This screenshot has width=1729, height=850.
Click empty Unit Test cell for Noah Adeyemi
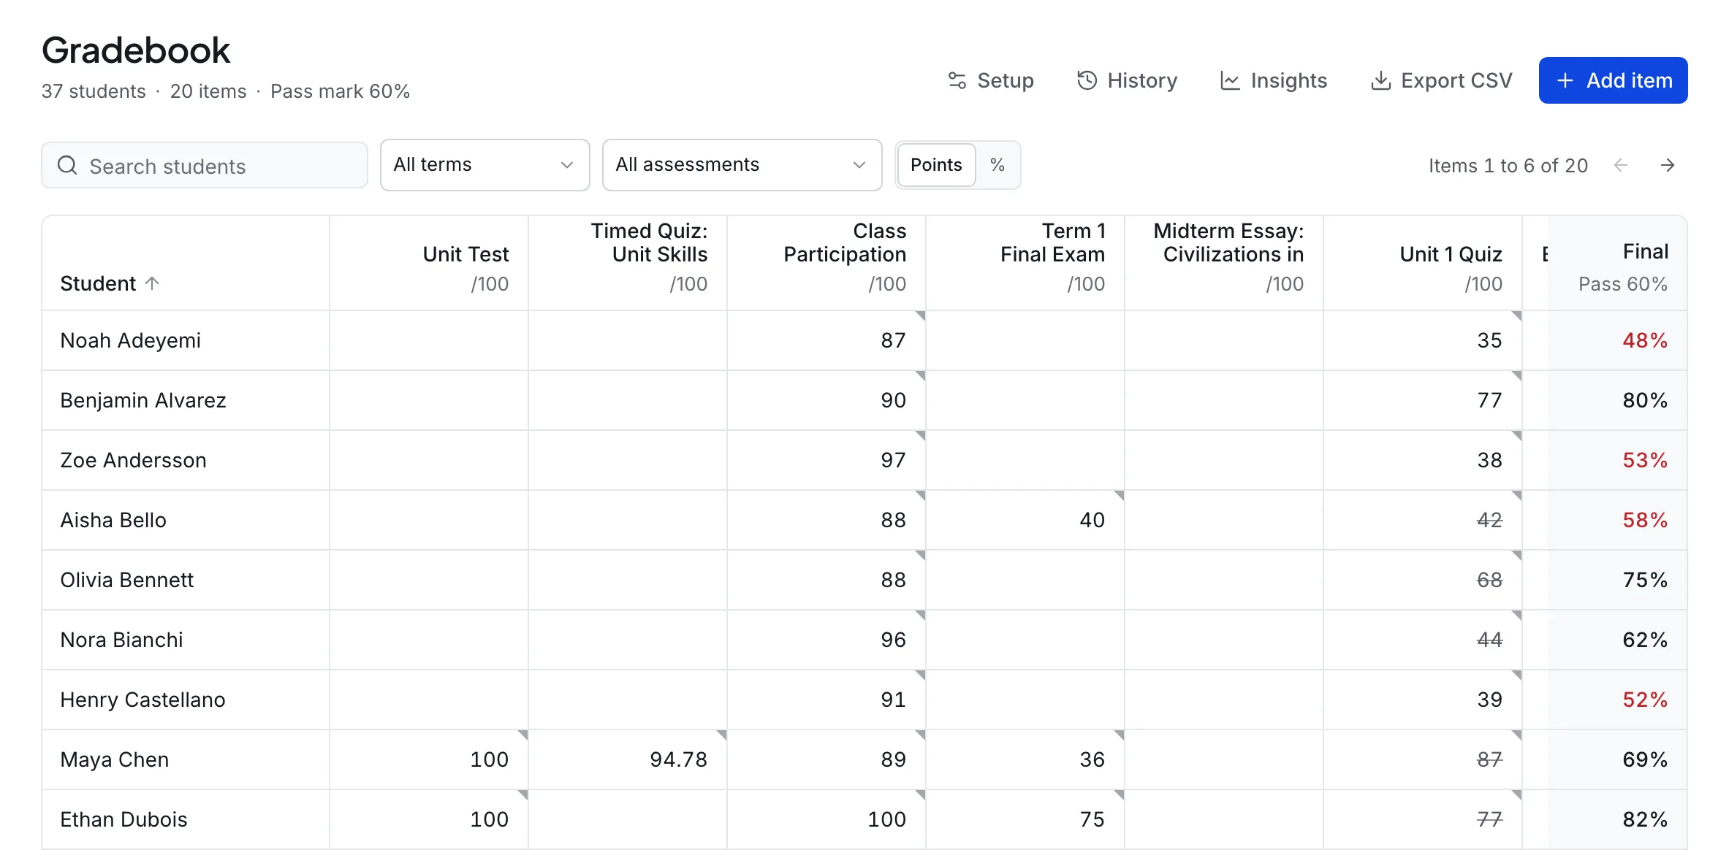pyautogui.click(x=429, y=340)
